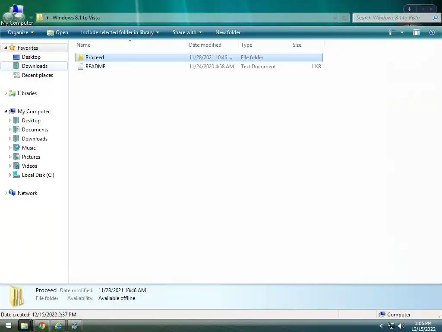
Task: Open Include selected folder in library dropdown
Action: 120,32
